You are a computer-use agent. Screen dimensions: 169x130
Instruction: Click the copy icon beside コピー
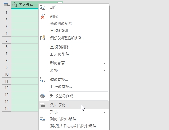[x=42, y=7]
